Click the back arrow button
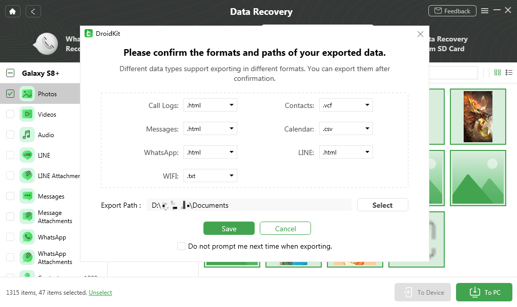The height and width of the screenshot is (307, 517). tap(33, 12)
